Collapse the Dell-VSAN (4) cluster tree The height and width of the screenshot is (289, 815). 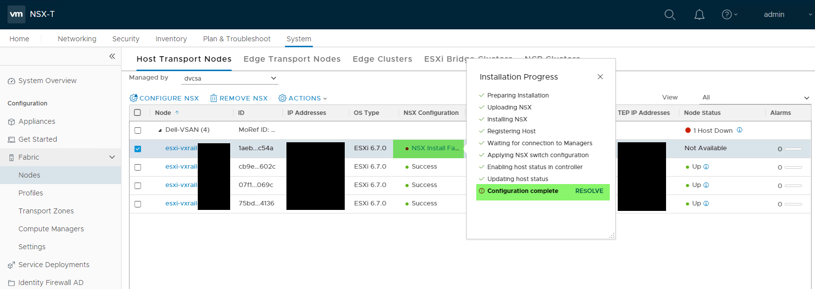pyautogui.click(x=160, y=130)
